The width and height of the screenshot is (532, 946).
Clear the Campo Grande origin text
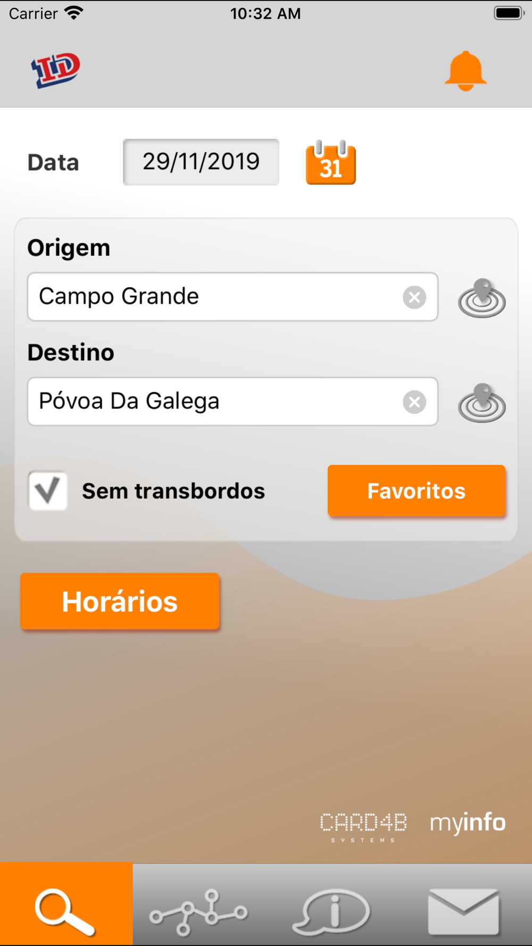point(414,297)
